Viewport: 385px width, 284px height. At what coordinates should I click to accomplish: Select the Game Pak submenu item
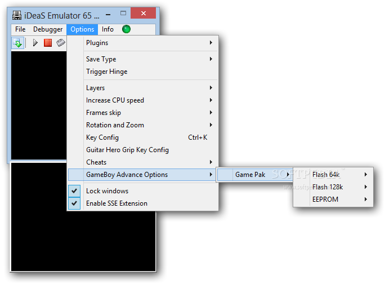(255, 175)
